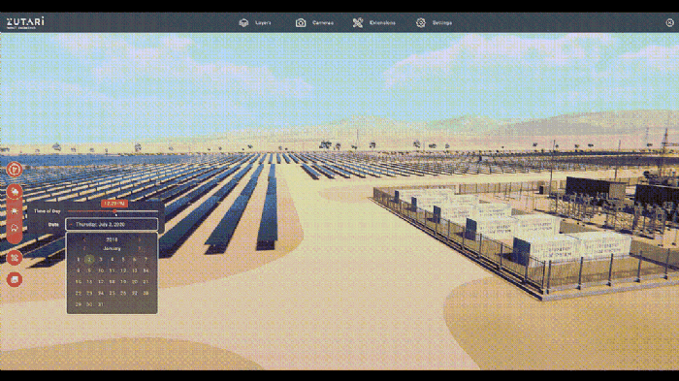Select day 31 in the calendar
The image size is (679, 381).
(101, 304)
